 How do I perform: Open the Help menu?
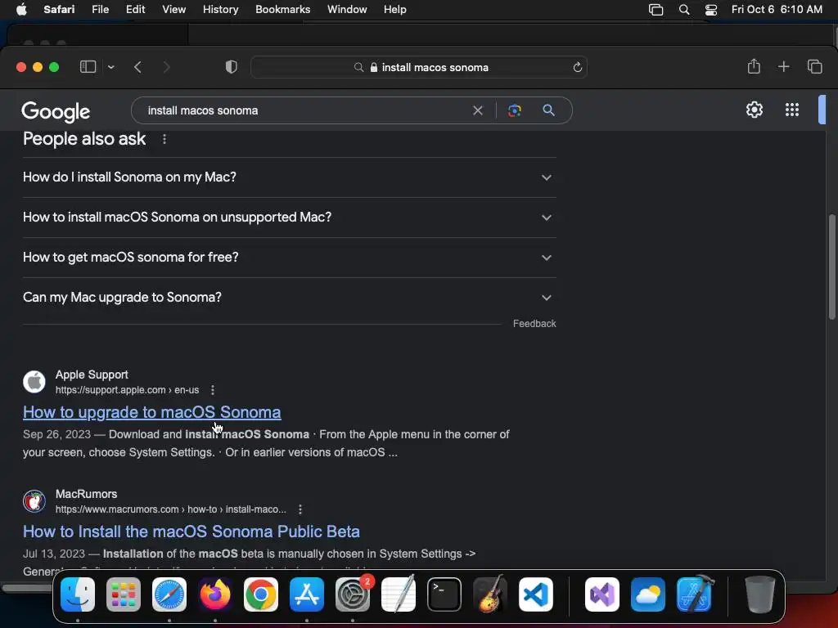pyautogui.click(x=395, y=10)
